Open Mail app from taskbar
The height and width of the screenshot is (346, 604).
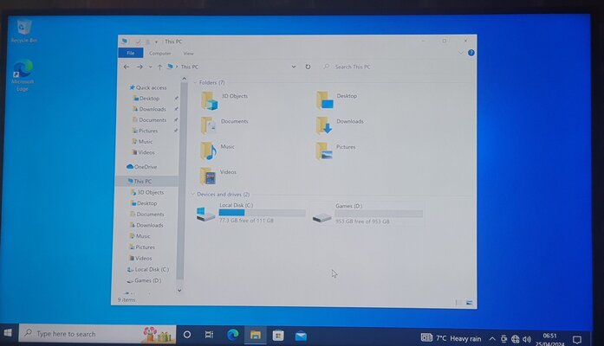coord(301,336)
